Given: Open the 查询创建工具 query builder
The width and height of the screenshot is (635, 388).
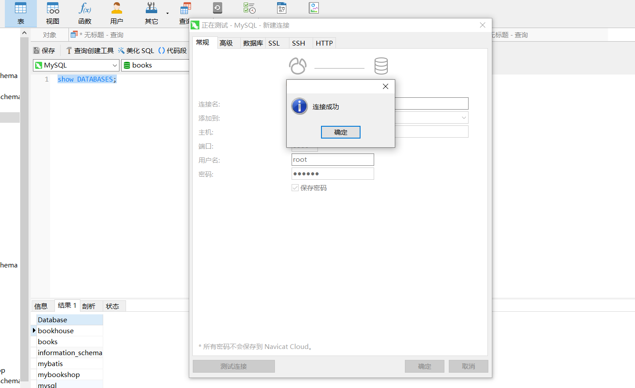Looking at the screenshot, I should [x=90, y=51].
